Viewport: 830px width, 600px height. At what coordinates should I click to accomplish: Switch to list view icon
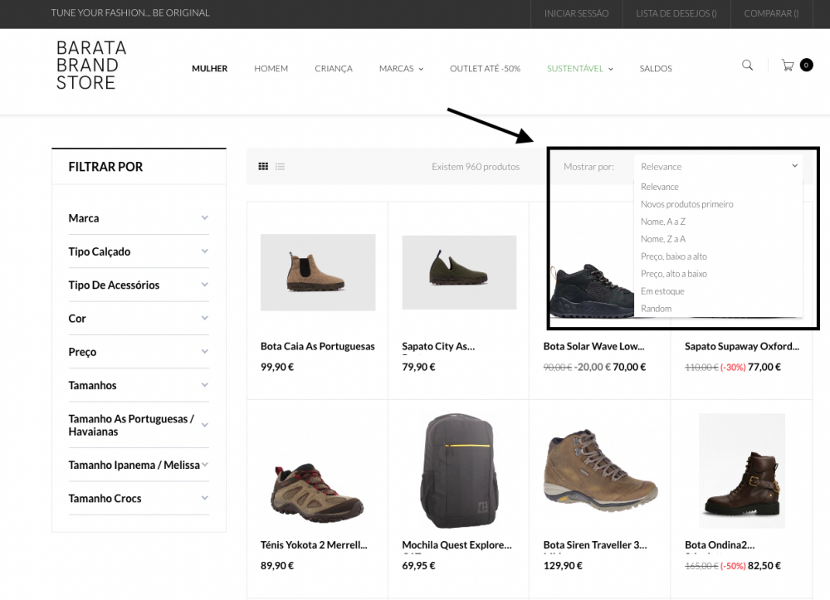click(280, 167)
